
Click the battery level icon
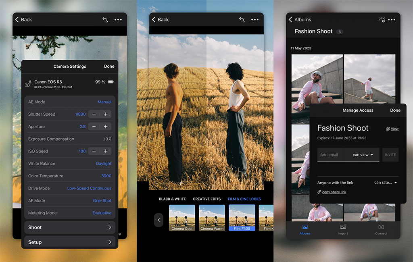[x=111, y=82]
